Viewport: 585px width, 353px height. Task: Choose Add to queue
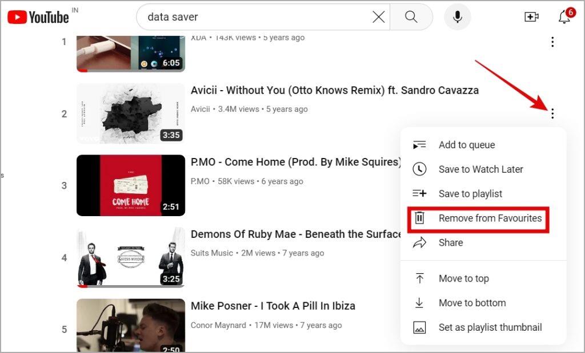(483, 144)
